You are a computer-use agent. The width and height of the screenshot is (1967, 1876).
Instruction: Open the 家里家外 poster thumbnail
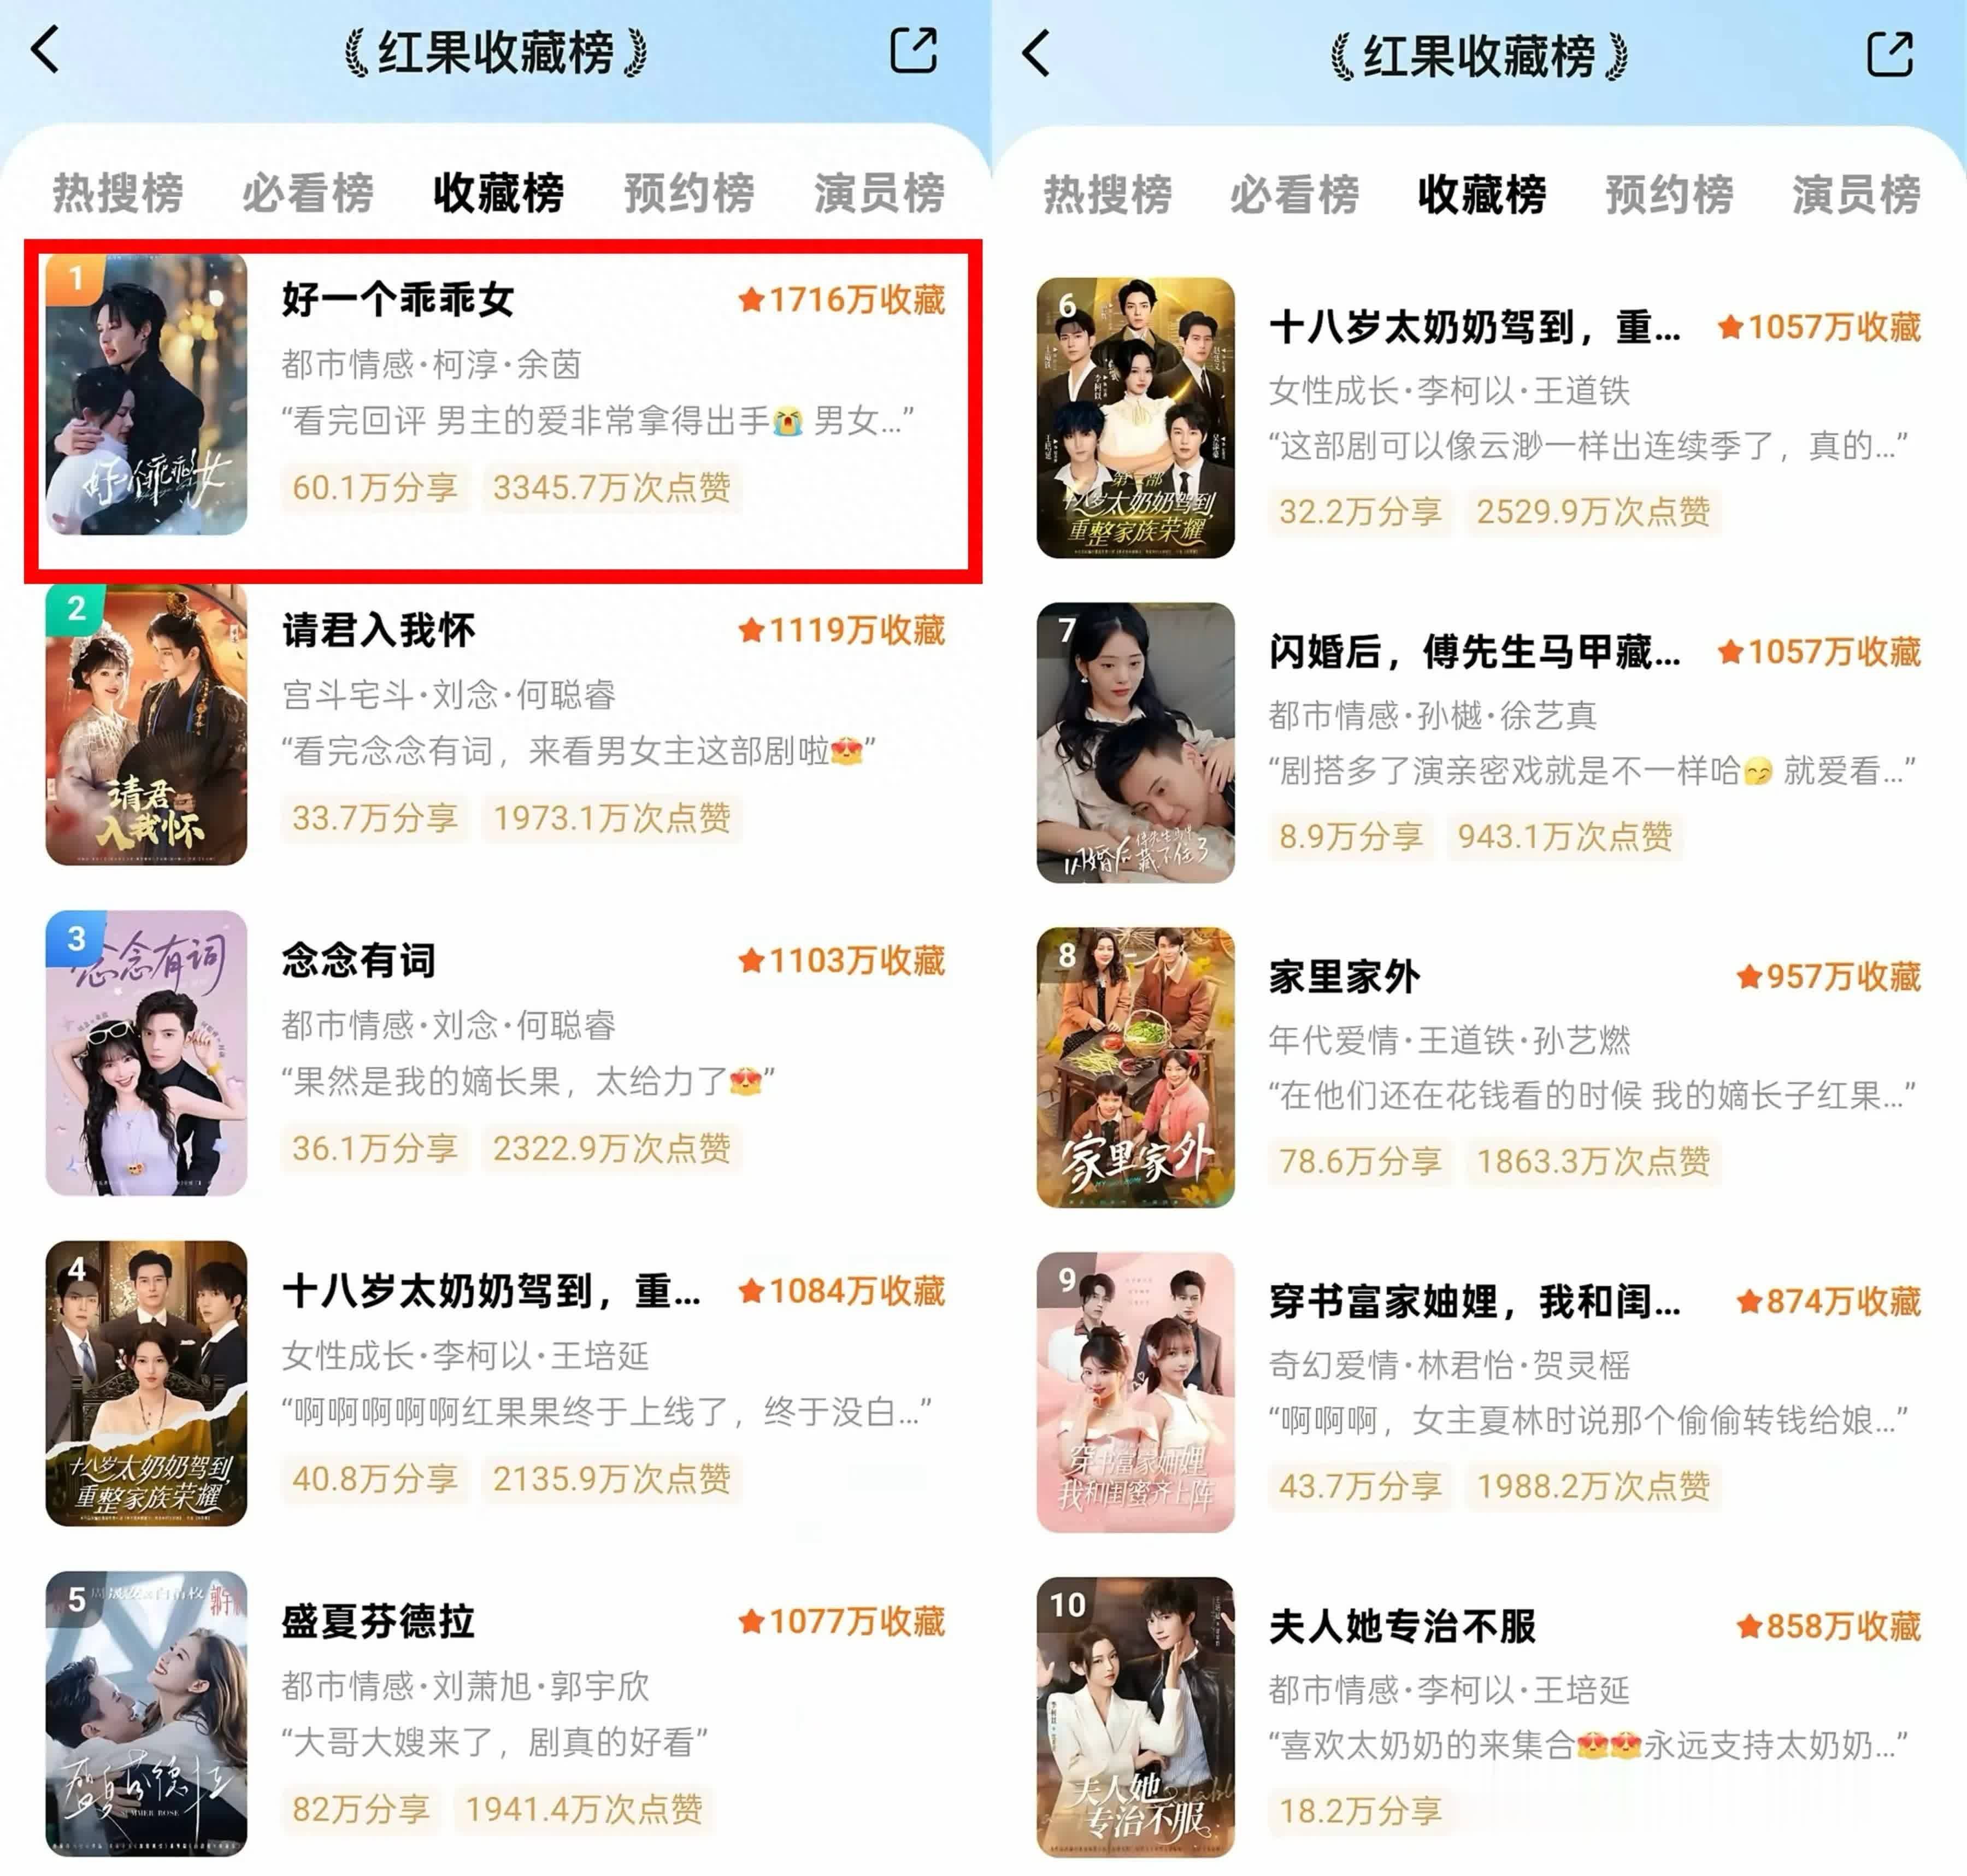[1135, 1067]
